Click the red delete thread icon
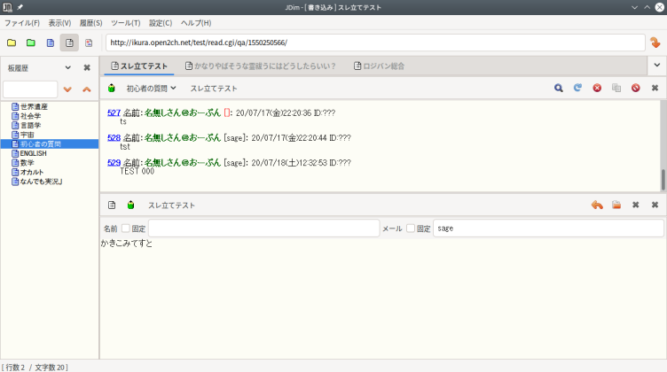Image resolution: width=667 pixels, height=372 pixels. tap(635, 89)
